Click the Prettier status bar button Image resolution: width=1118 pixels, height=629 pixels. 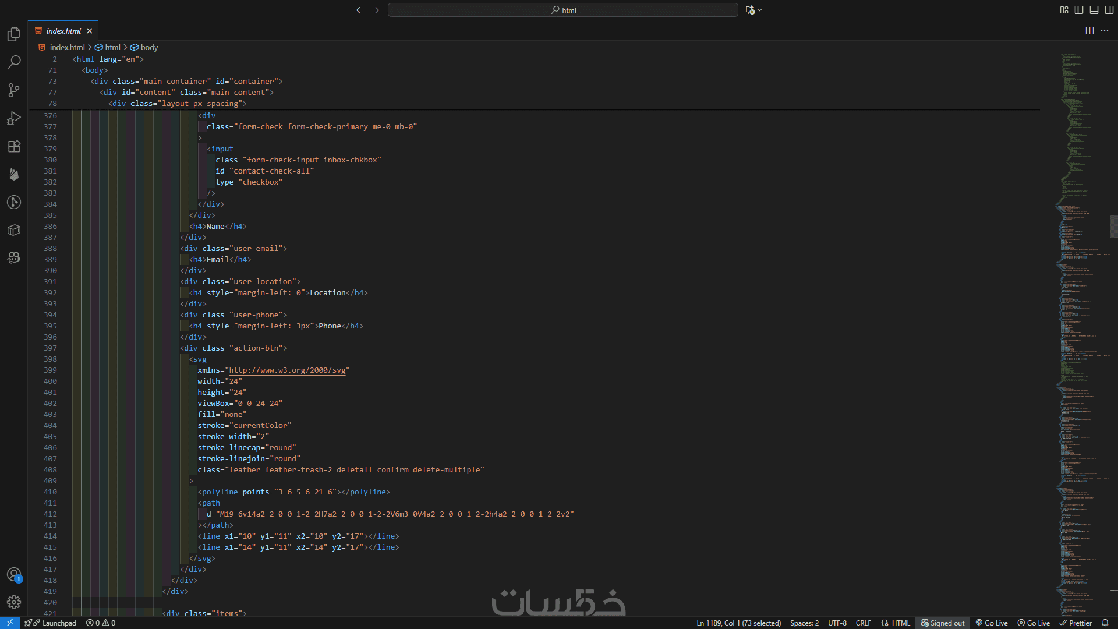pyautogui.click(x=1075, y=623)
